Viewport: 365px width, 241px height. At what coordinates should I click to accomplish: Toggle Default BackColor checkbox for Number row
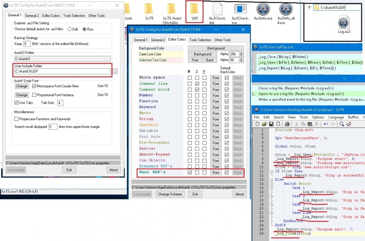(227, 95)
